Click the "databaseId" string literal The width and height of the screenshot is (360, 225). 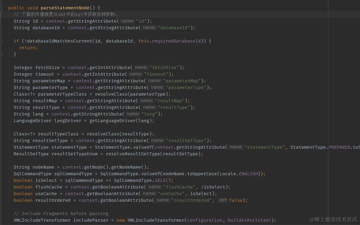point(174,28)
